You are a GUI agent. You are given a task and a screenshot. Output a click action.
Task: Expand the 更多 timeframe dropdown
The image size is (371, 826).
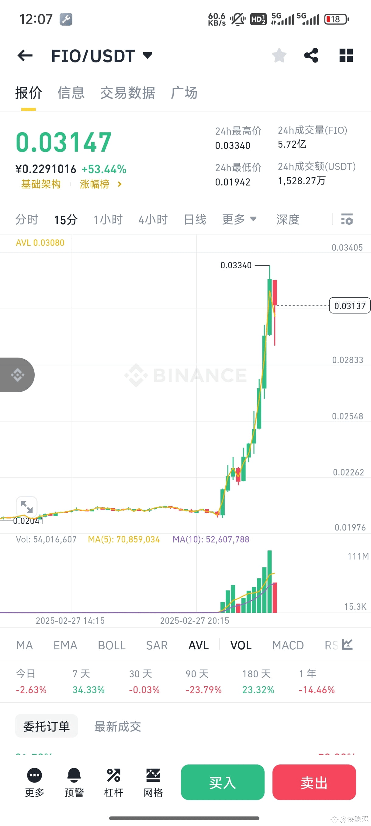point(239,219)
